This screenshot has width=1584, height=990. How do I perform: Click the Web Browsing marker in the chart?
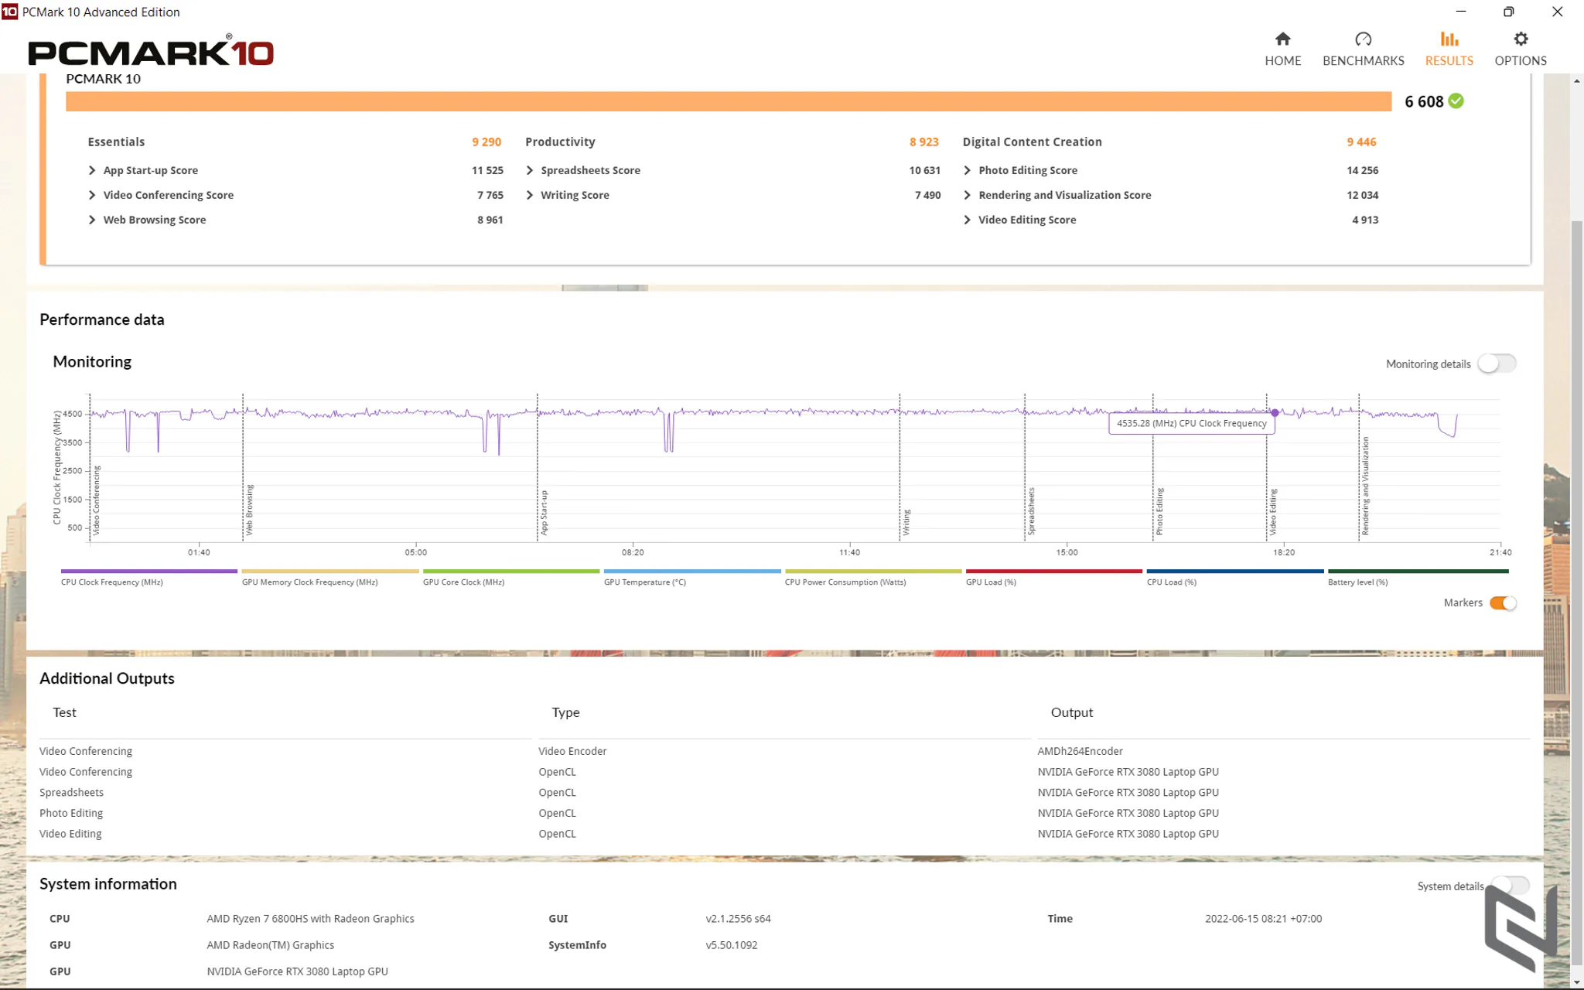coord(249,510)
